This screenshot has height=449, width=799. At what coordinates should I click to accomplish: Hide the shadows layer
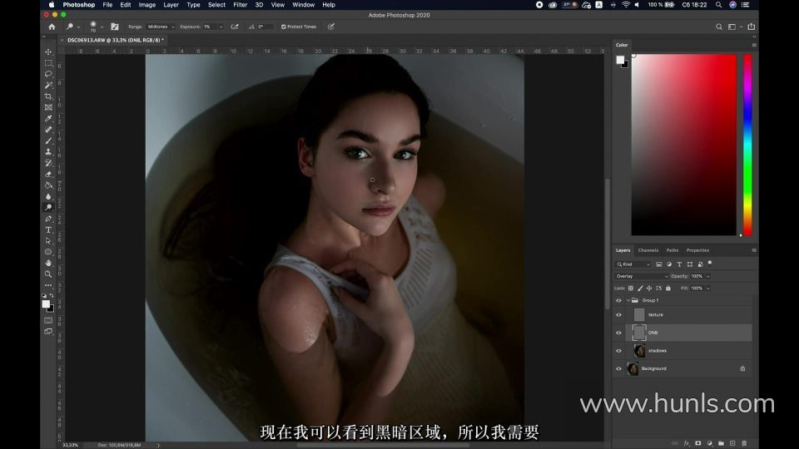618,351
